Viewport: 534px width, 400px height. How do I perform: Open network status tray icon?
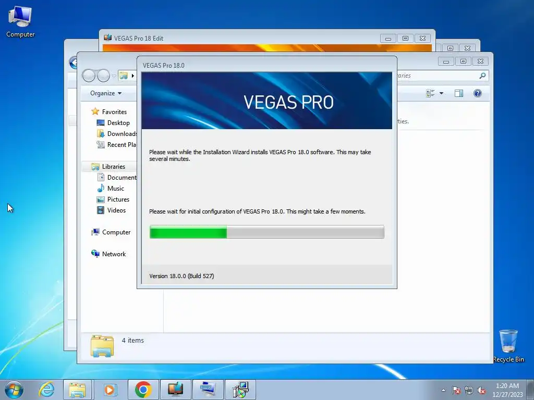coord(469,390)
